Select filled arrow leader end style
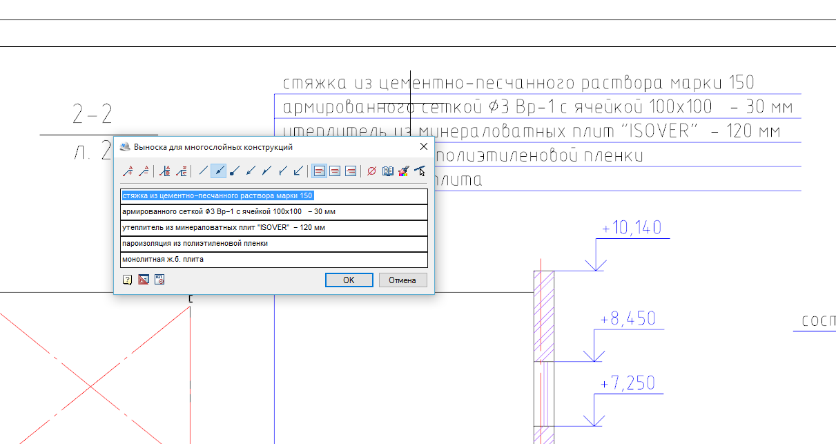836x444 pixels. click(218, 171)
